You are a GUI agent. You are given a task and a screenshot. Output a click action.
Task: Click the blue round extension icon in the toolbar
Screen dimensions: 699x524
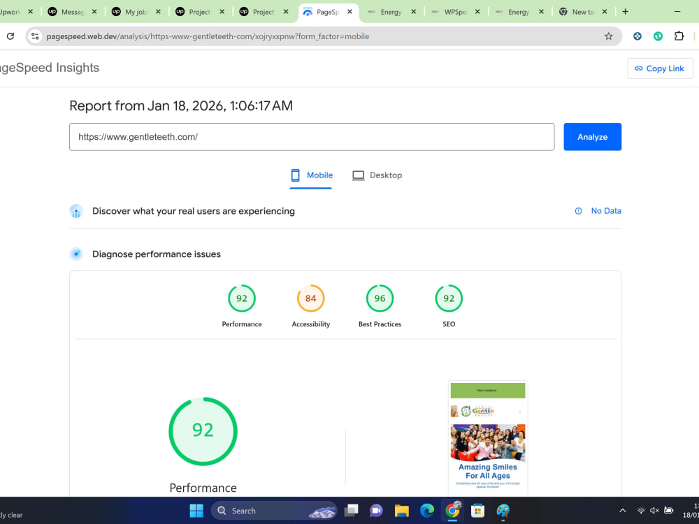637,36
